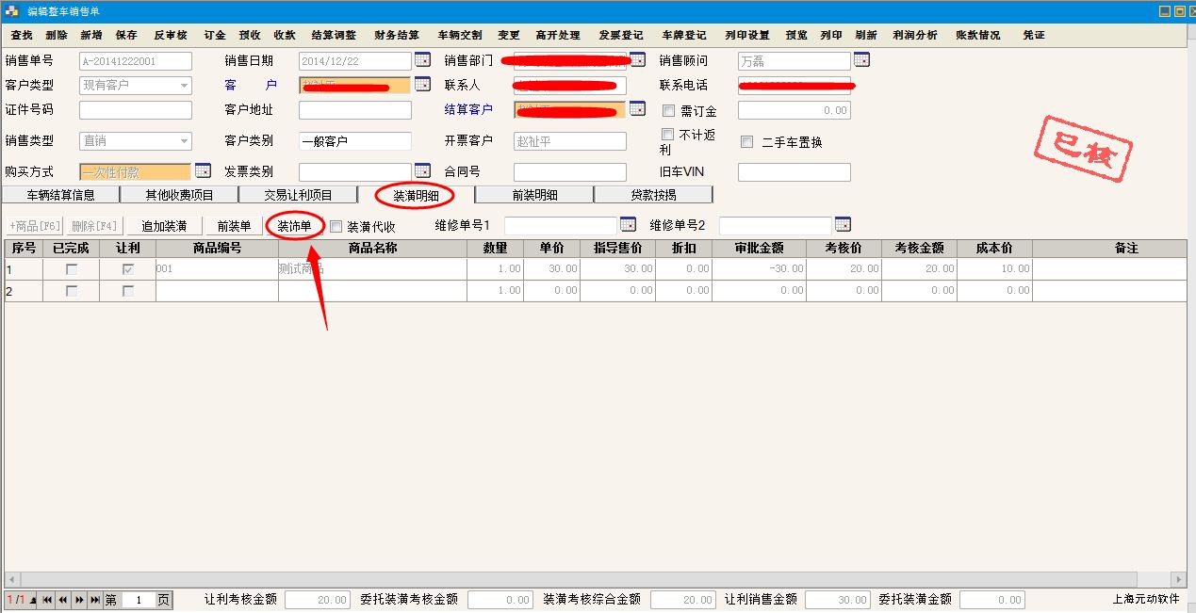The height and width of the screenshot is (613, 1196).
Task: Open lookup icon beside 购买方式 field
Action: pyautogui.click(x=203, y=171)
